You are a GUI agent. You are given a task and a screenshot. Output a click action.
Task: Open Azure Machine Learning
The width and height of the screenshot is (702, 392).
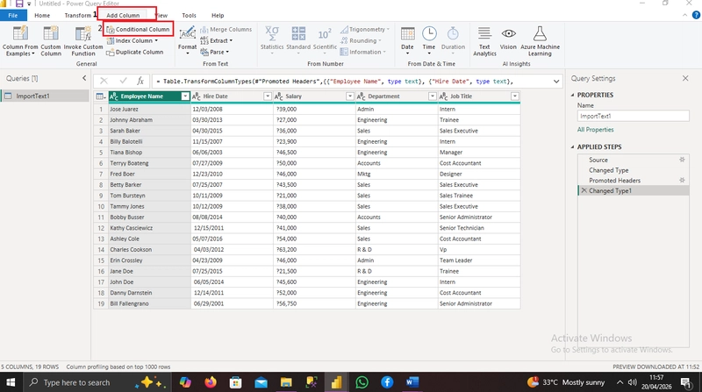(x=540, y=41)
